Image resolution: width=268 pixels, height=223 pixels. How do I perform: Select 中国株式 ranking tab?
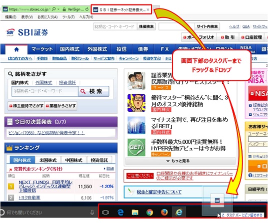click(x=73, y=160)
